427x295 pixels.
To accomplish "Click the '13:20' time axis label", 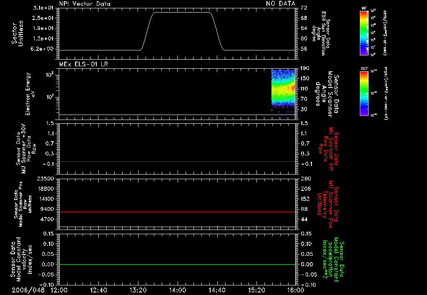I will [138, 290].
